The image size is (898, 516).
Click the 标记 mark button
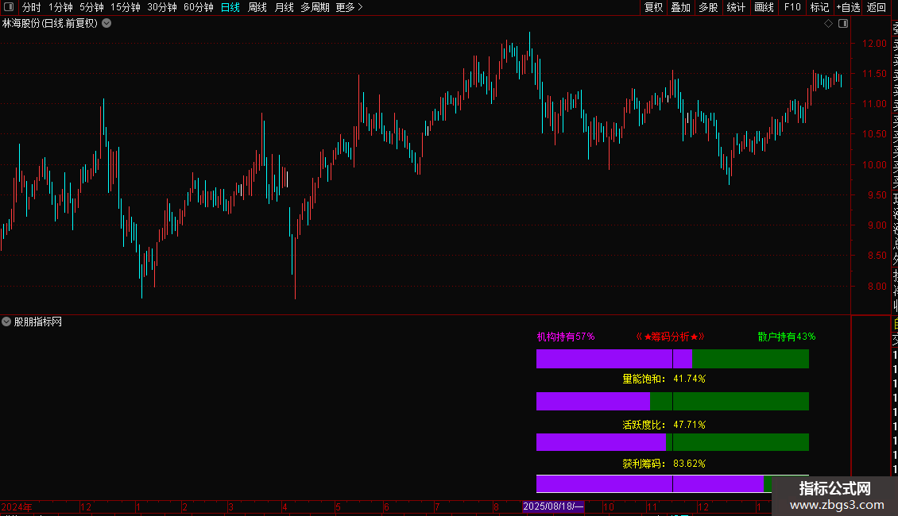pyautogui.click(x=819, y=7)
